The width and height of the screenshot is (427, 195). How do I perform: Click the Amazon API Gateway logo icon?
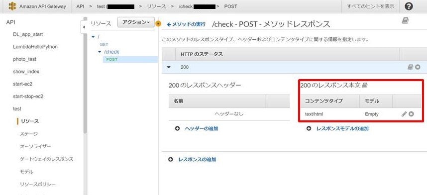[12, 6]
